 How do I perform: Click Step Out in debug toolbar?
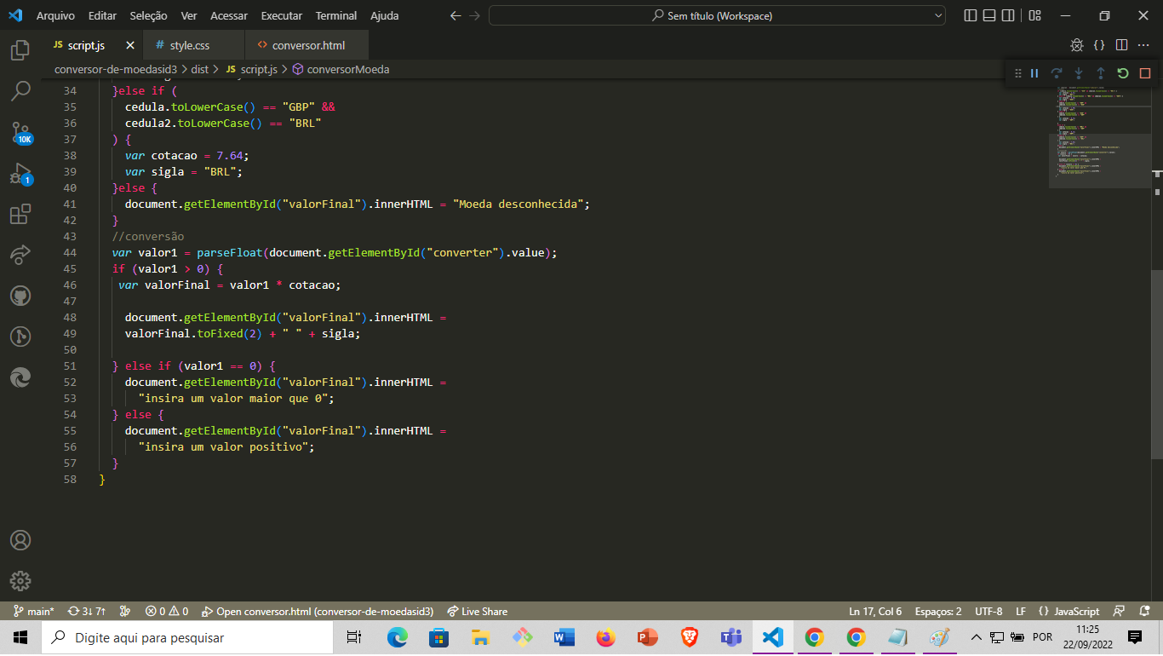pyautogui.click(x=1101, y=73)
